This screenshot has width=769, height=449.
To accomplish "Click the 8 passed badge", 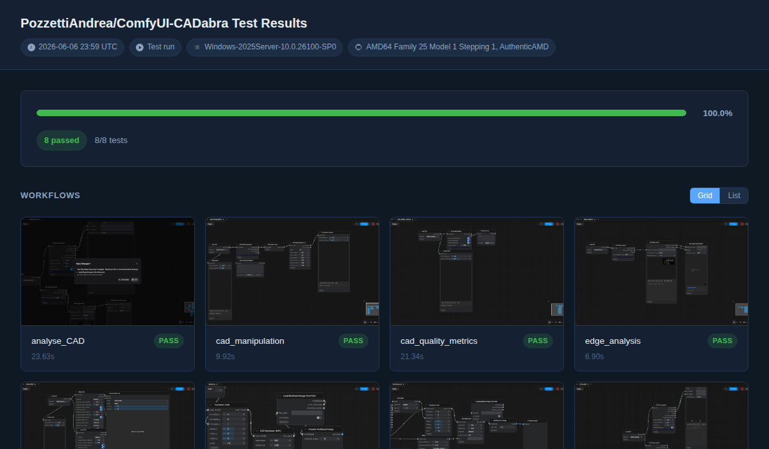I will [62, 140].
